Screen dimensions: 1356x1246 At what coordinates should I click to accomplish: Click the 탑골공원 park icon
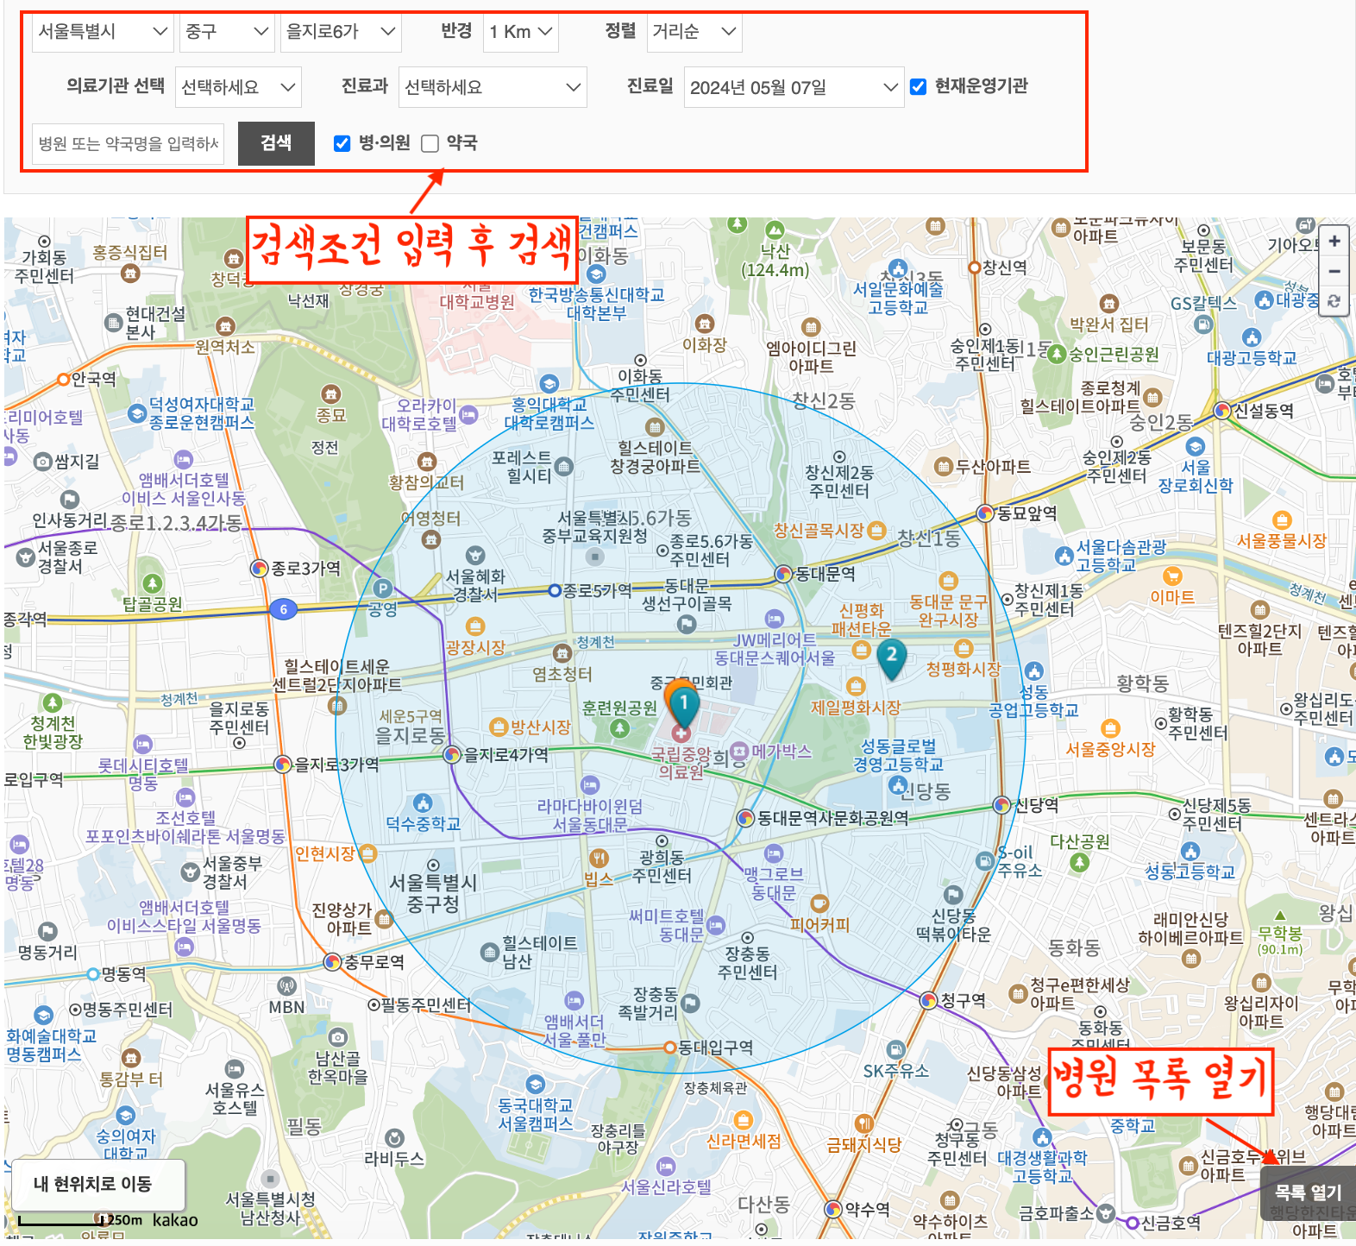[x=153, y=584]
